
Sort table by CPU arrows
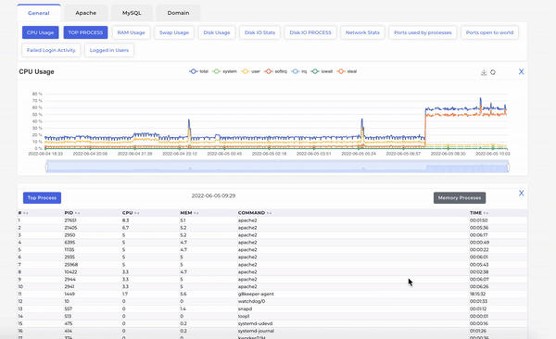pyautogui.click(x=136, y=213)
